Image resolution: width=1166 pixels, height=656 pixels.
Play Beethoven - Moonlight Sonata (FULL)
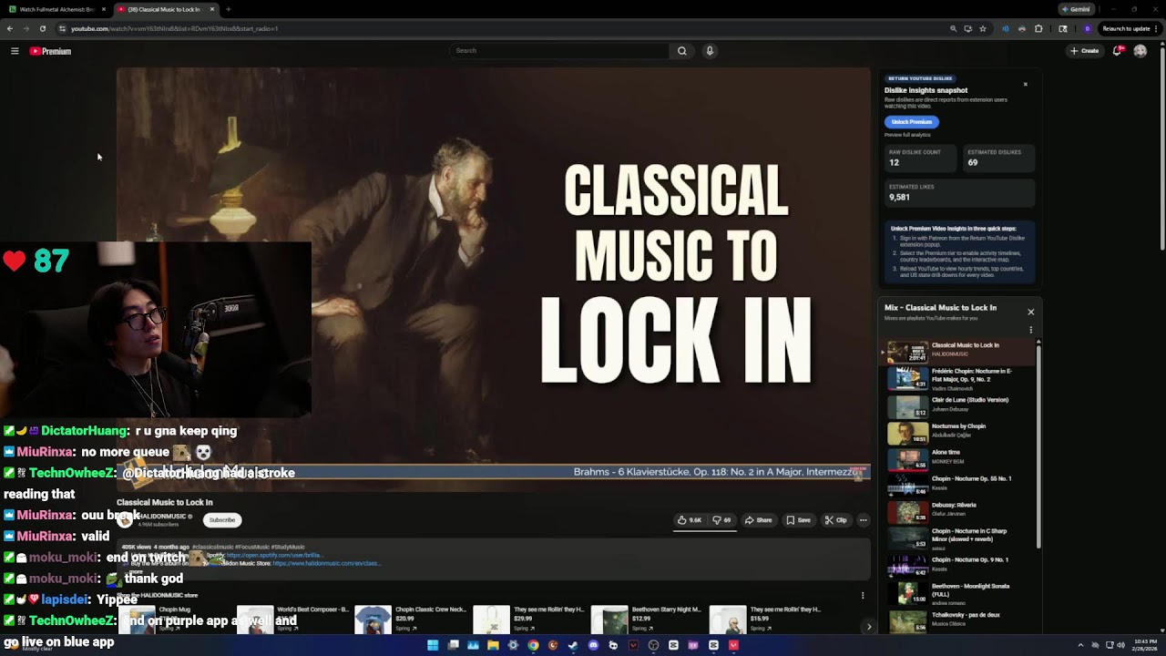pyautogui.click(x=960, y=592)
